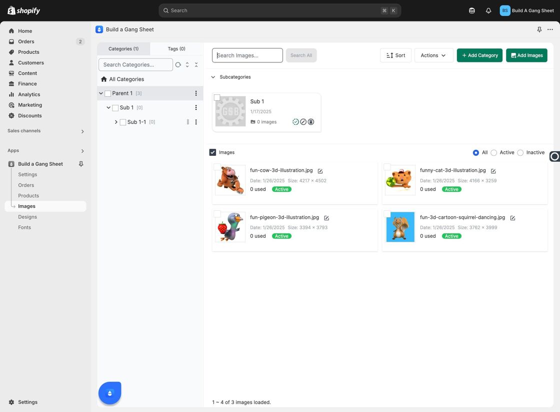This screenshot has height=412, width=560.
Task: Open Home in sidebar
Action: coord(25,31)
